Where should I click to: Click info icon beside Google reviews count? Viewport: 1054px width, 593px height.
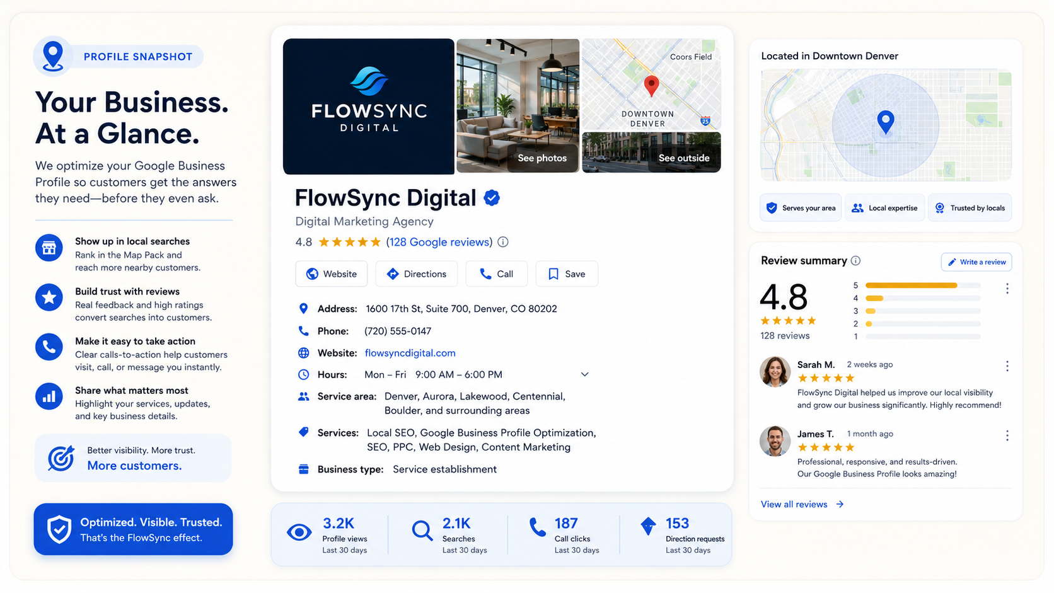tap(503, 242)
